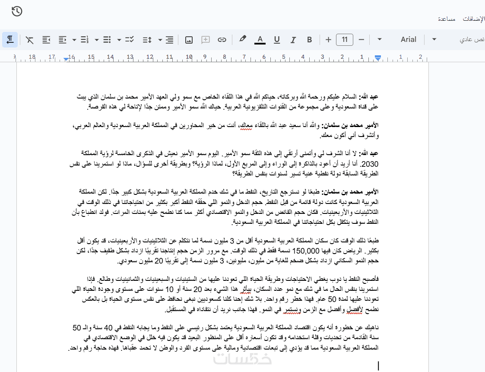Screen dimensions: 485x372
Task: Toggle italic formatting
Action: click(x=293, y=40)
